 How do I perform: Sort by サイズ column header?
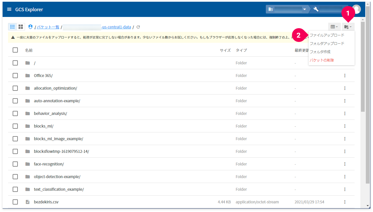(x=225, y=50)
